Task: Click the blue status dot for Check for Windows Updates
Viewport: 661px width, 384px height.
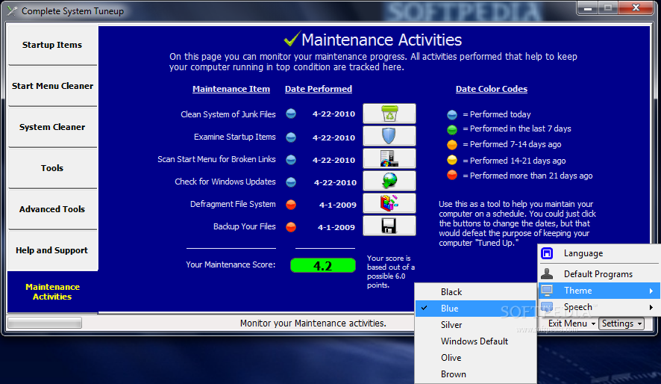Action: coord(291,182)
